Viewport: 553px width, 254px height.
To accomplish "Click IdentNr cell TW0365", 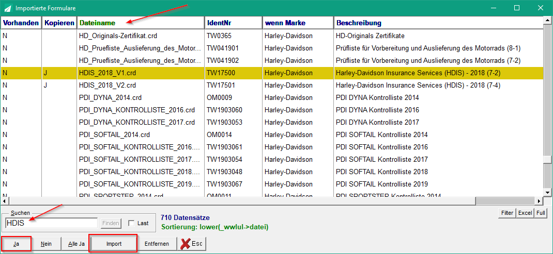I will pyautogui.click(x=219, y=36).
